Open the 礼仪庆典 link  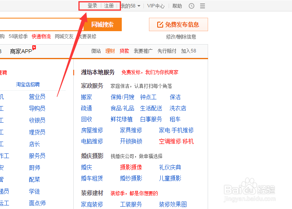pos(170,167)
